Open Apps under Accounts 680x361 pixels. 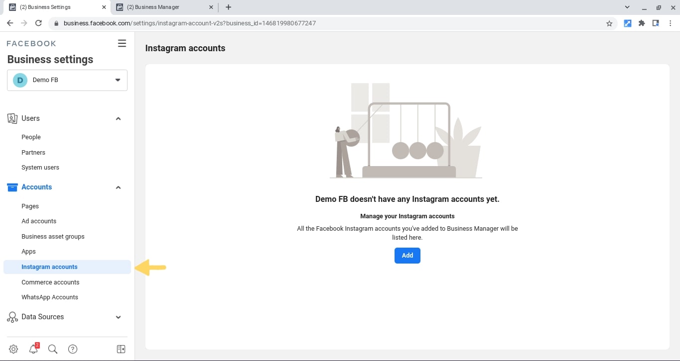(x=28, y=252)
